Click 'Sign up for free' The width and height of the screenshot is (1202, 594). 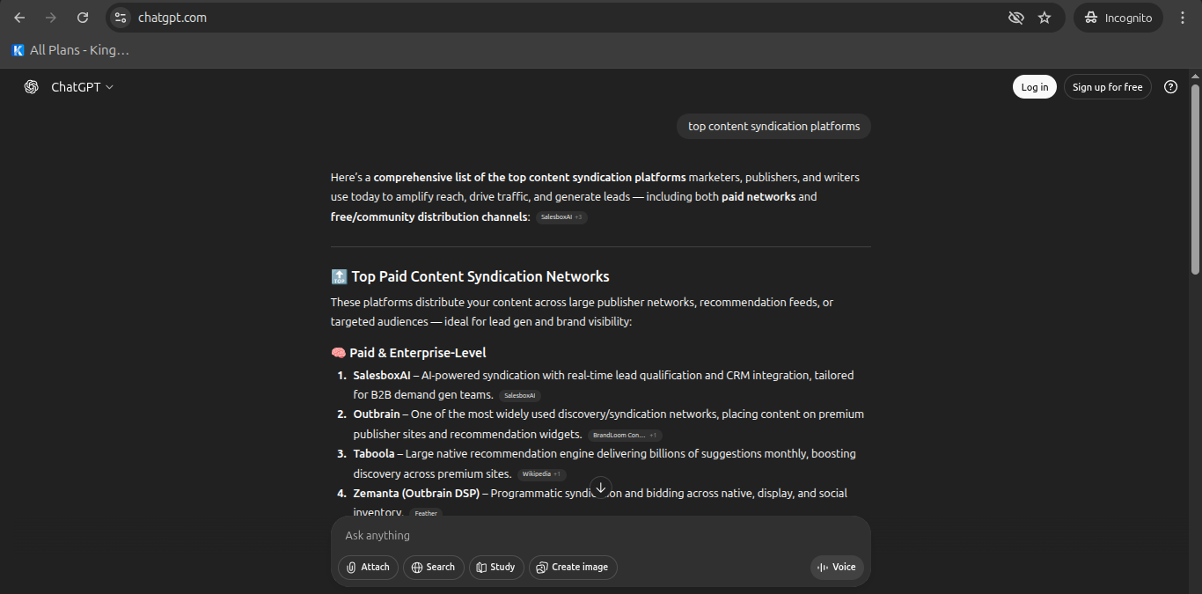click(1107, 86)
